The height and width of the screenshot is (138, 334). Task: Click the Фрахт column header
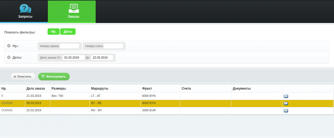[160, 88]
